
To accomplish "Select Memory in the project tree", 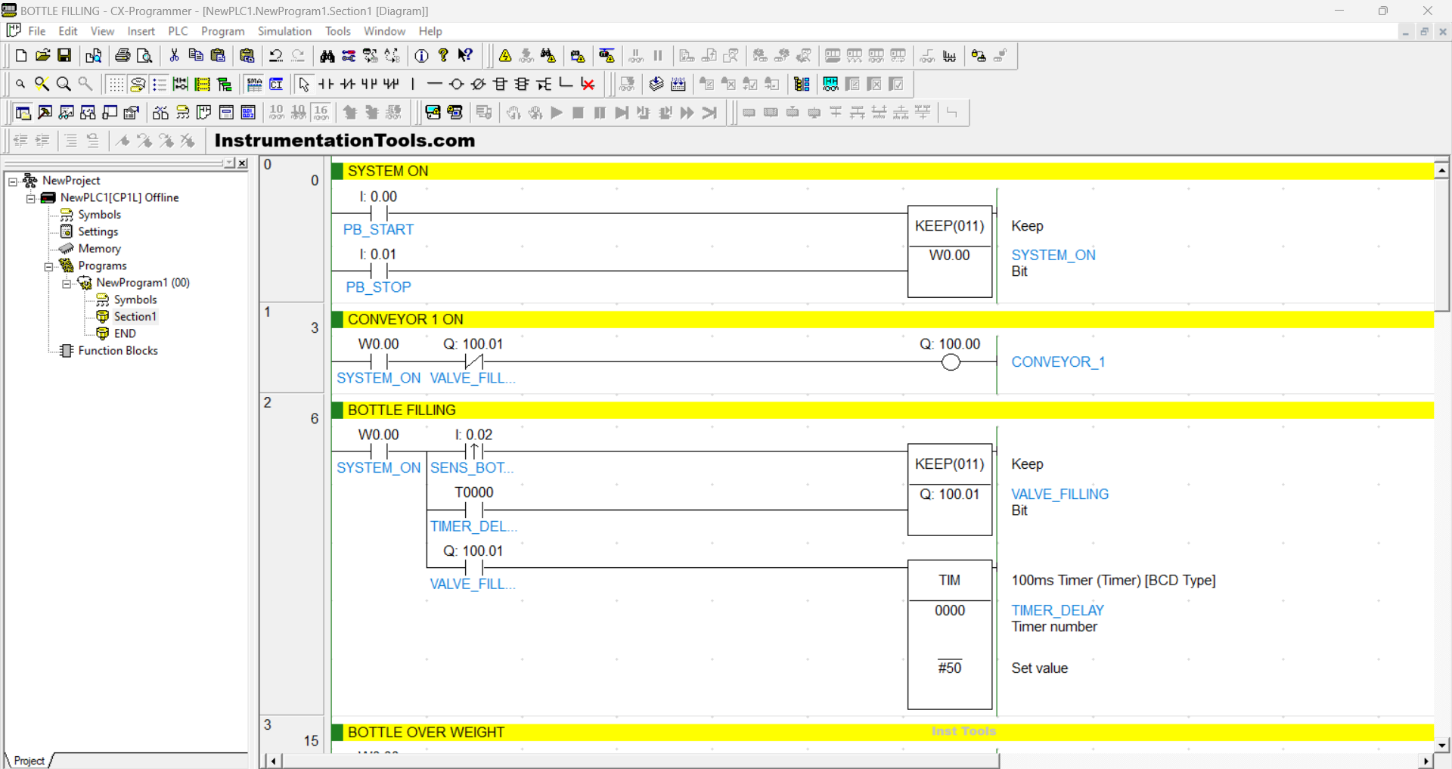I will [99, 248].
